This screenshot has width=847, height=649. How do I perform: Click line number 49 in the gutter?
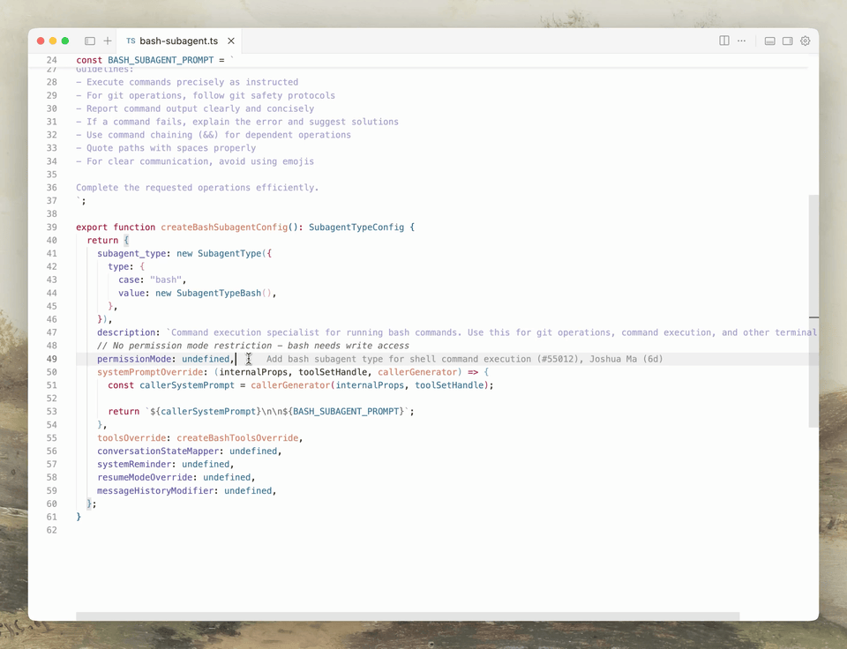click(x=51, y=360)
